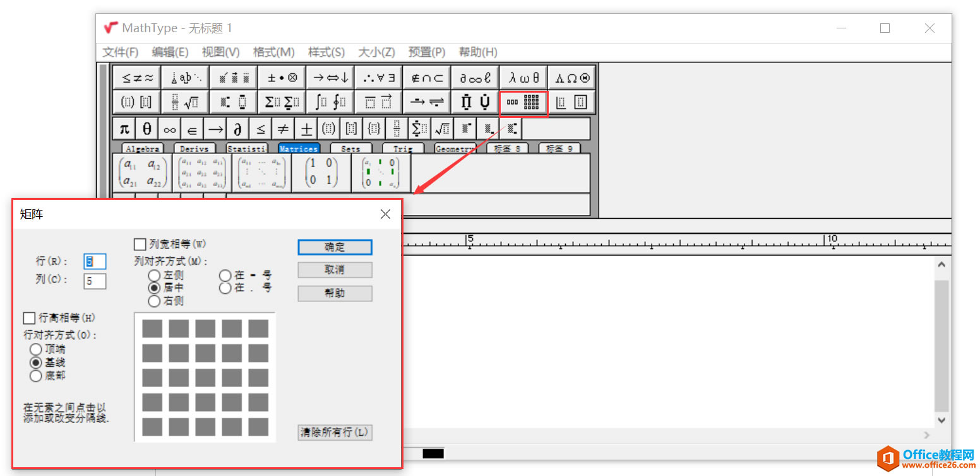
Task: Click the 行(R) rows input field
Action: point(95,261)
